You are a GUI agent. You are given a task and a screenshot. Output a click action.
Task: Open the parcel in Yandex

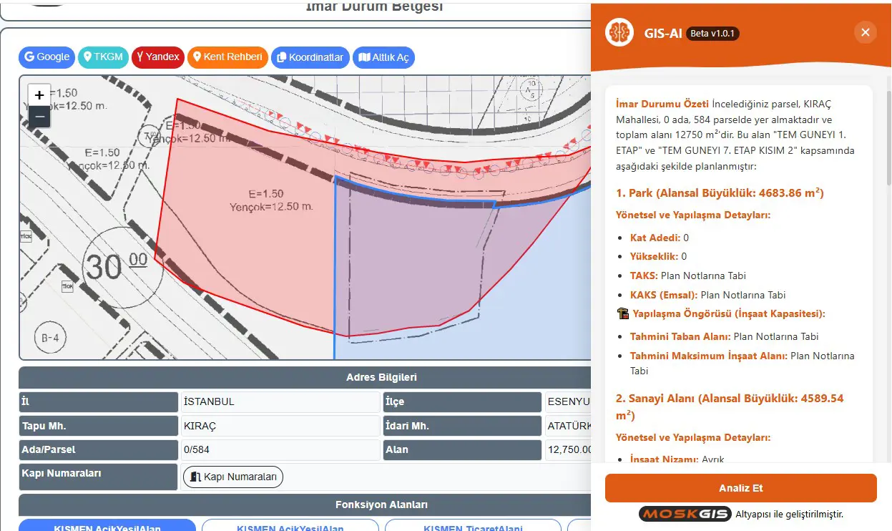(158, 57)
